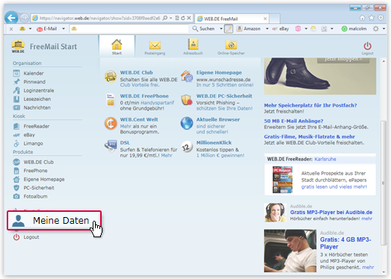This screenshot has height=279, width=391.
Task: Open FreeReader in the Kiosk section
Action: pos(31,126)
